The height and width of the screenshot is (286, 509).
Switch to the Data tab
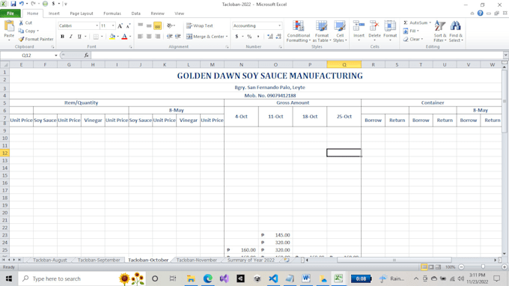pos(135,13)
